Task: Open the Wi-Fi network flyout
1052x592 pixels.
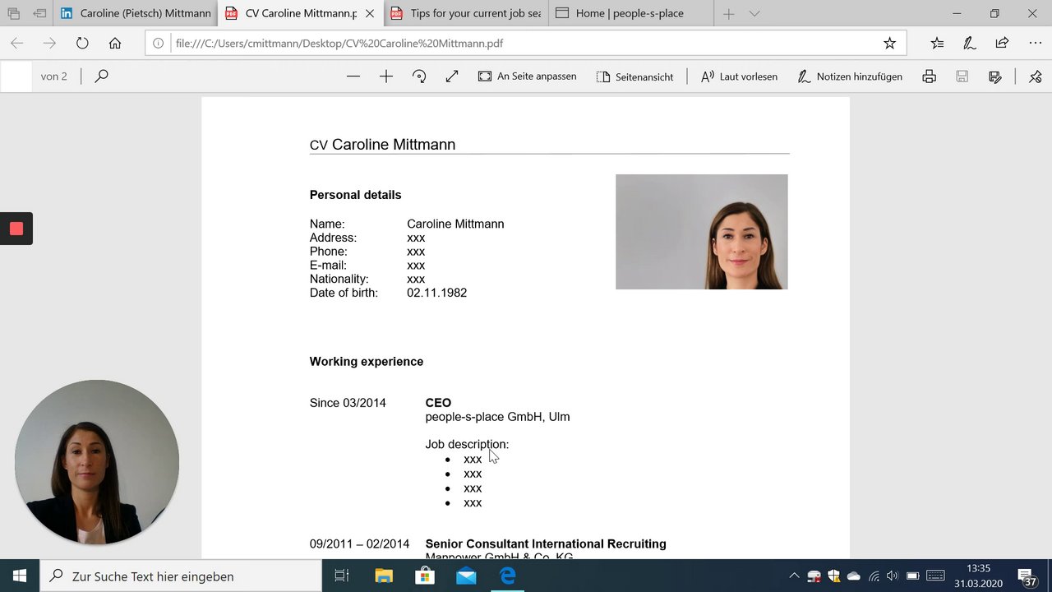Action: point(874,576)
